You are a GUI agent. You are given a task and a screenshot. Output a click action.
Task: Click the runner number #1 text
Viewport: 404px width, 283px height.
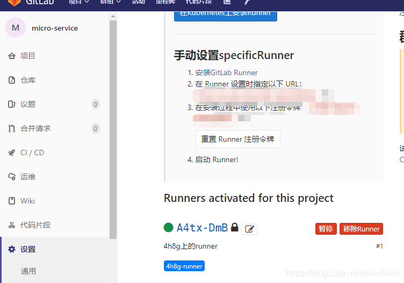[x=379, y=246]
